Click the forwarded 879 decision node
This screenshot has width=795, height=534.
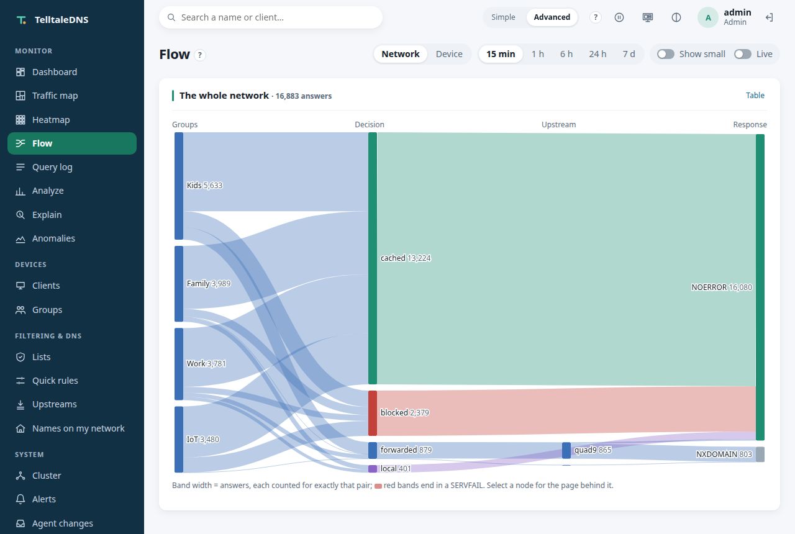pyautogui.click(x=373, y=450)
